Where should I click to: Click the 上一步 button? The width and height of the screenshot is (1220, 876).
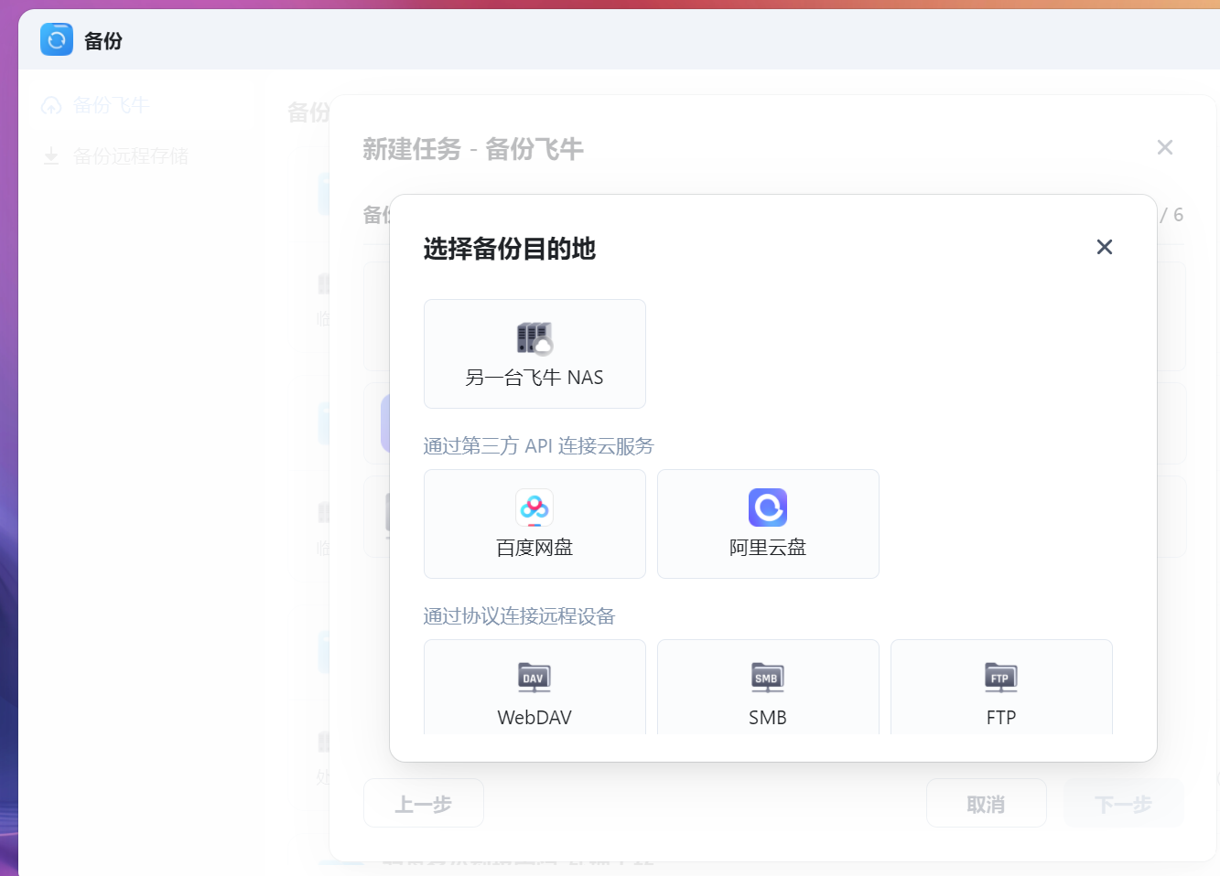pos(423,802)
